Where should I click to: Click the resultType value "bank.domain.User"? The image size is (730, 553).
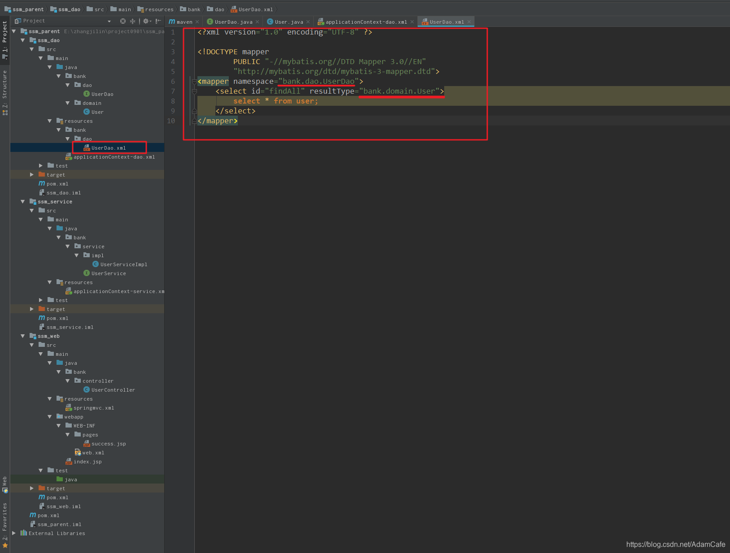(399, 91)
